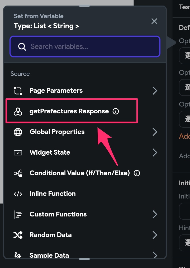
Task: Click the Page Parameters icon
Action: pos(18,91)
